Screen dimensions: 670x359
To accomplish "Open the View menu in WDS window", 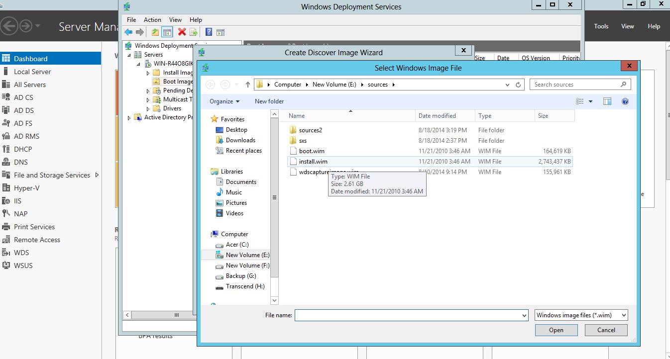I will coord(175,20).
